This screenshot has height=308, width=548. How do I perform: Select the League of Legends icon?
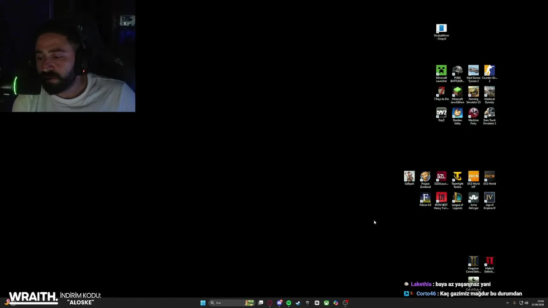[457, 201]
